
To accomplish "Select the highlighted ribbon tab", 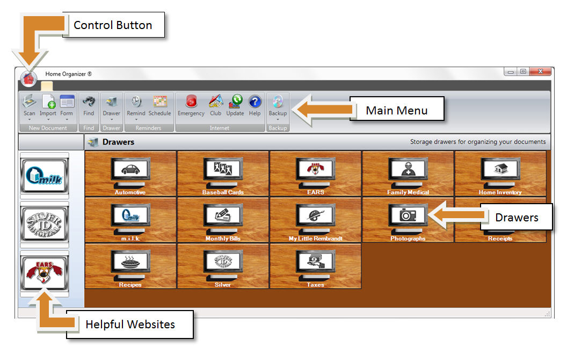I will click(47, 86).
